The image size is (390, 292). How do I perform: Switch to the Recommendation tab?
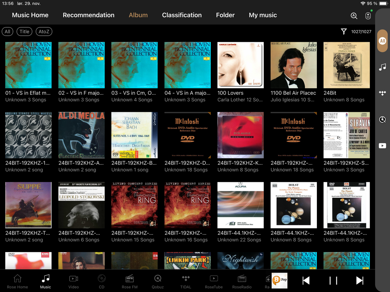coord(89,15)
